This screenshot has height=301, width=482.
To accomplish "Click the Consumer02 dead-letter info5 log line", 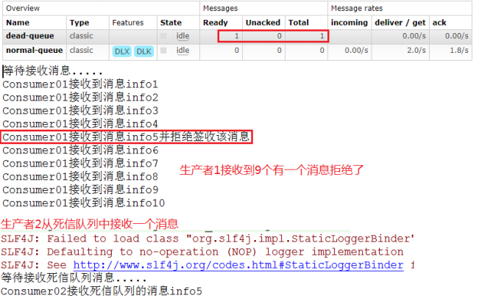I will [x=102, y=291].
